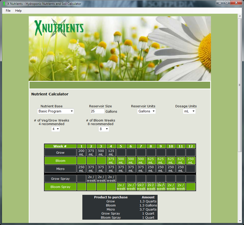
Task: Open the Dosage Units mL dropdown
Action: 189,111
